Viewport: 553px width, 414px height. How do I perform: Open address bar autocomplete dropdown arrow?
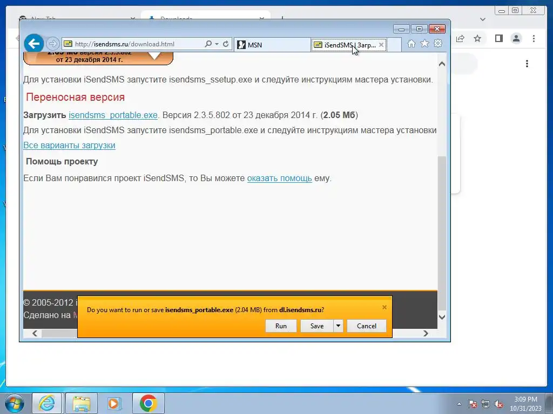tap(217, 44)
